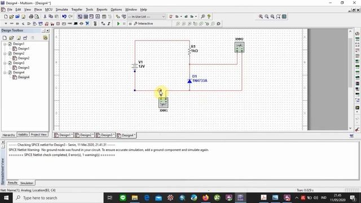Toggle the Design1 root checkbox
Image resolution: width=361 pixels, height=203 pixels.
click(10, 44)
